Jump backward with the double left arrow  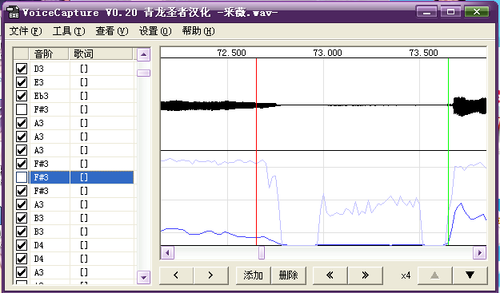tap(330, 275)
